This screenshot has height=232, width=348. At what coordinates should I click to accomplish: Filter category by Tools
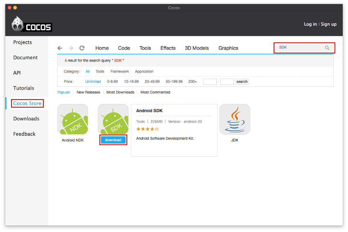[100, 71]
